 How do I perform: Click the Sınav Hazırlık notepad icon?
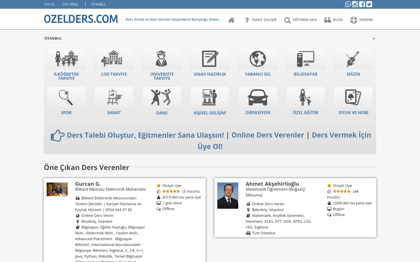[x=210, y=59]
